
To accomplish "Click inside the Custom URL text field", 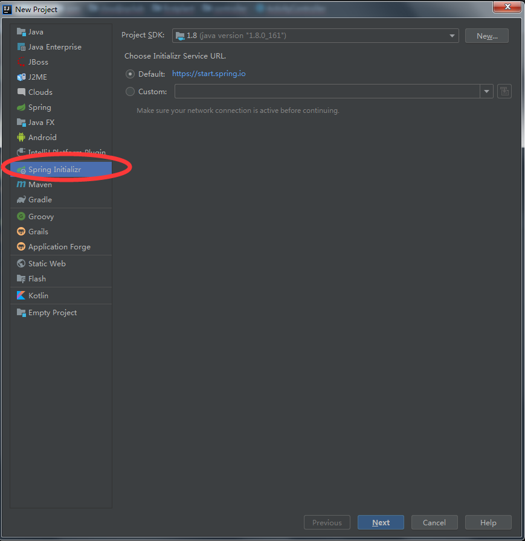I will pyautogui.click(x=327, y=91).
